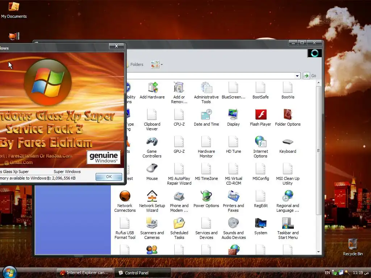
Task: Open Scanners and Cameras icon
Action: [x=152, y=229]
